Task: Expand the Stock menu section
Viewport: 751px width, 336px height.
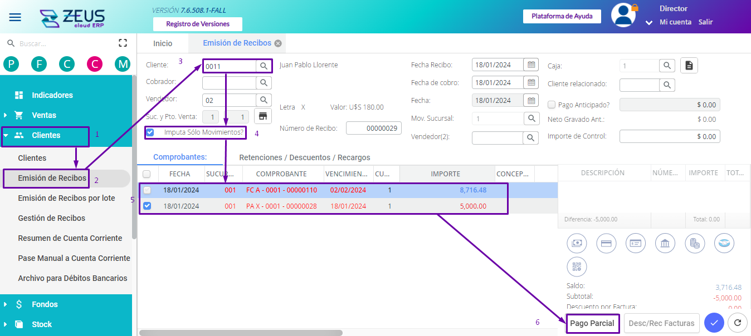Action: pos(6,324)
